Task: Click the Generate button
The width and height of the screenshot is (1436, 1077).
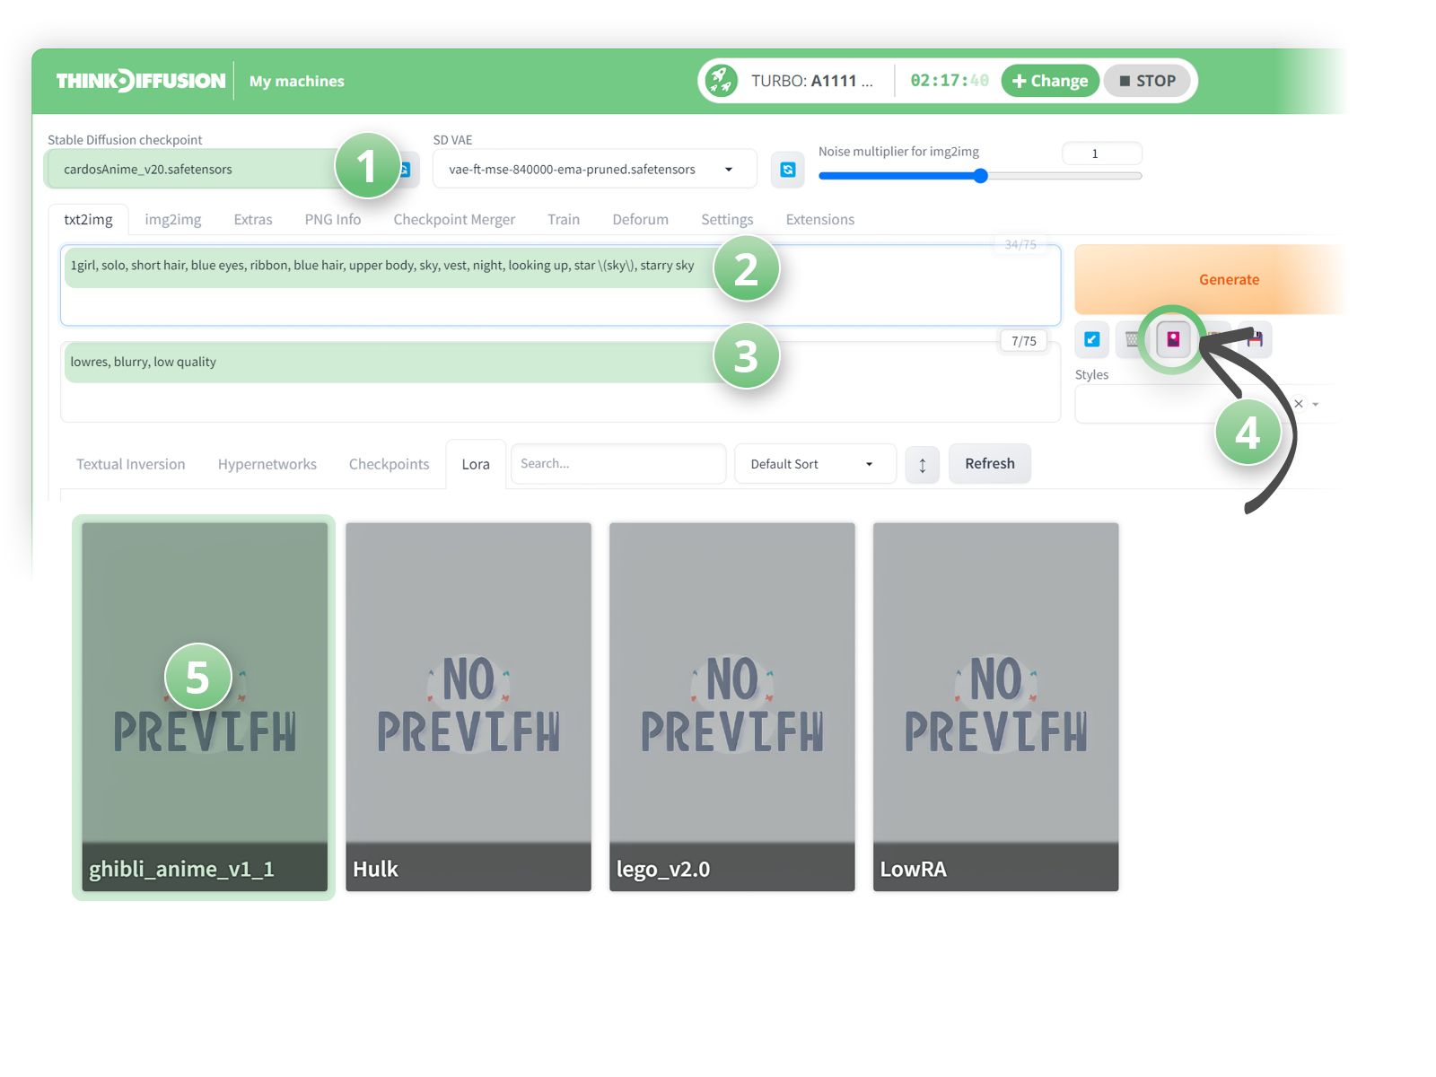Action: click(1229, 279)
